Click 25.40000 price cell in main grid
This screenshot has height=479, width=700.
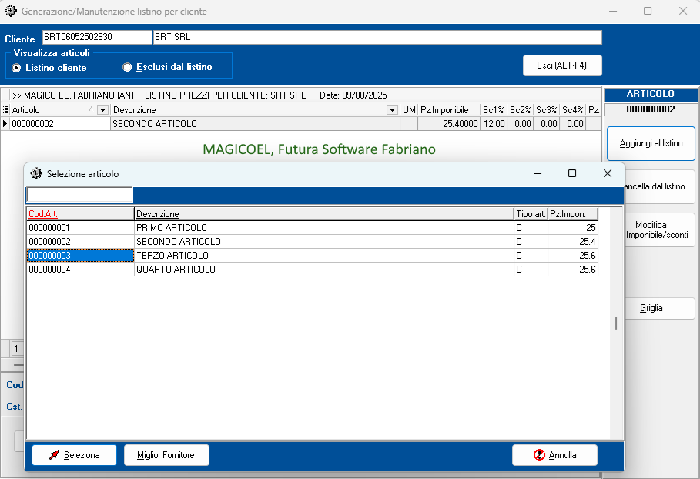(x=449, y=124)
